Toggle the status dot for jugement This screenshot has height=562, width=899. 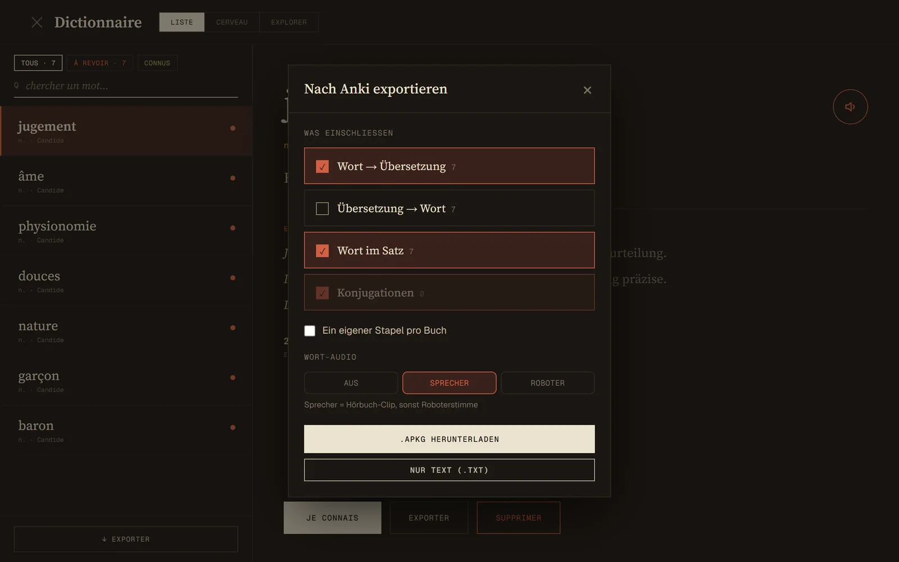coord(233,128)
